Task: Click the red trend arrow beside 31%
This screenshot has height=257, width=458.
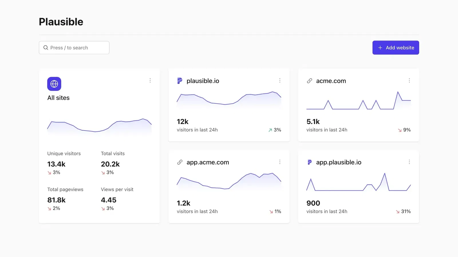Action: [x=397, y=211]
